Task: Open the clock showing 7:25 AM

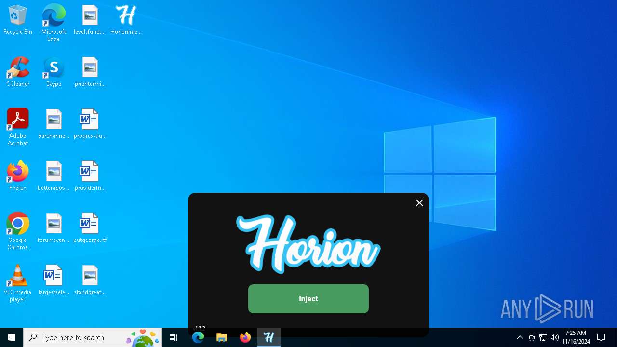Action: [576, 337]
